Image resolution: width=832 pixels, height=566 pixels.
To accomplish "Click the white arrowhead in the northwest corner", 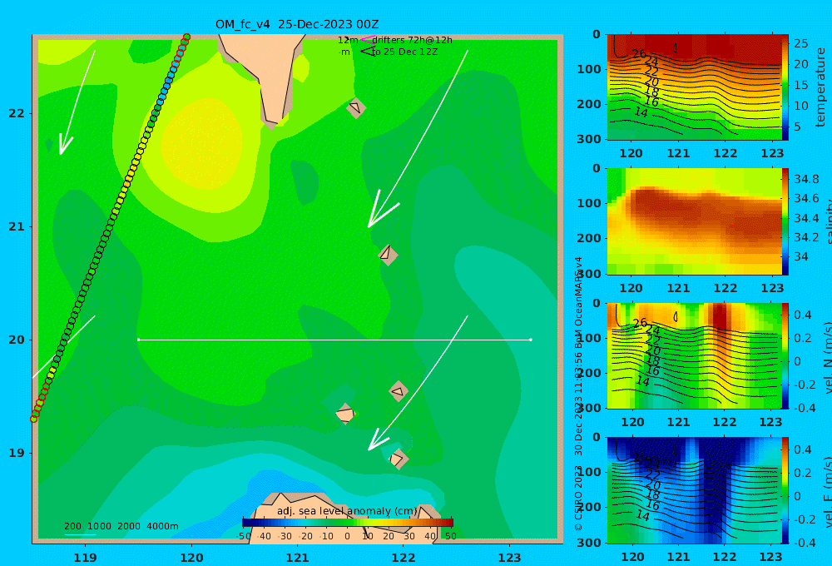I will coord(65,145).
